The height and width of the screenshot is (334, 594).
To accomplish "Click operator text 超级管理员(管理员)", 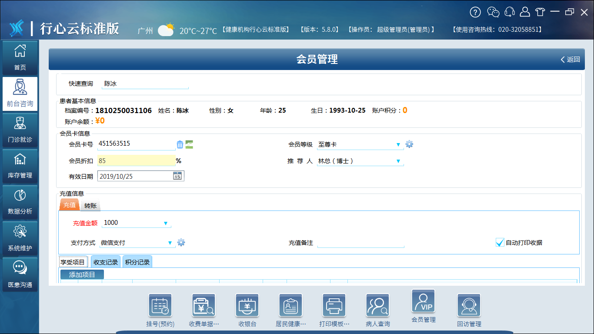I will click(403, 30).
